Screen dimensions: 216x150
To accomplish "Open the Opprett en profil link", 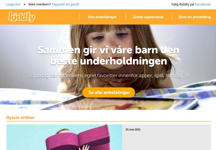I will pyautogui.click(x=65, y=4).
